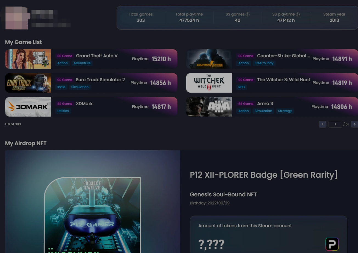Viewport: 358px width, 253px height.
Task: Open The Witcher 3 game thumbnail
Action: pos(209,83)
